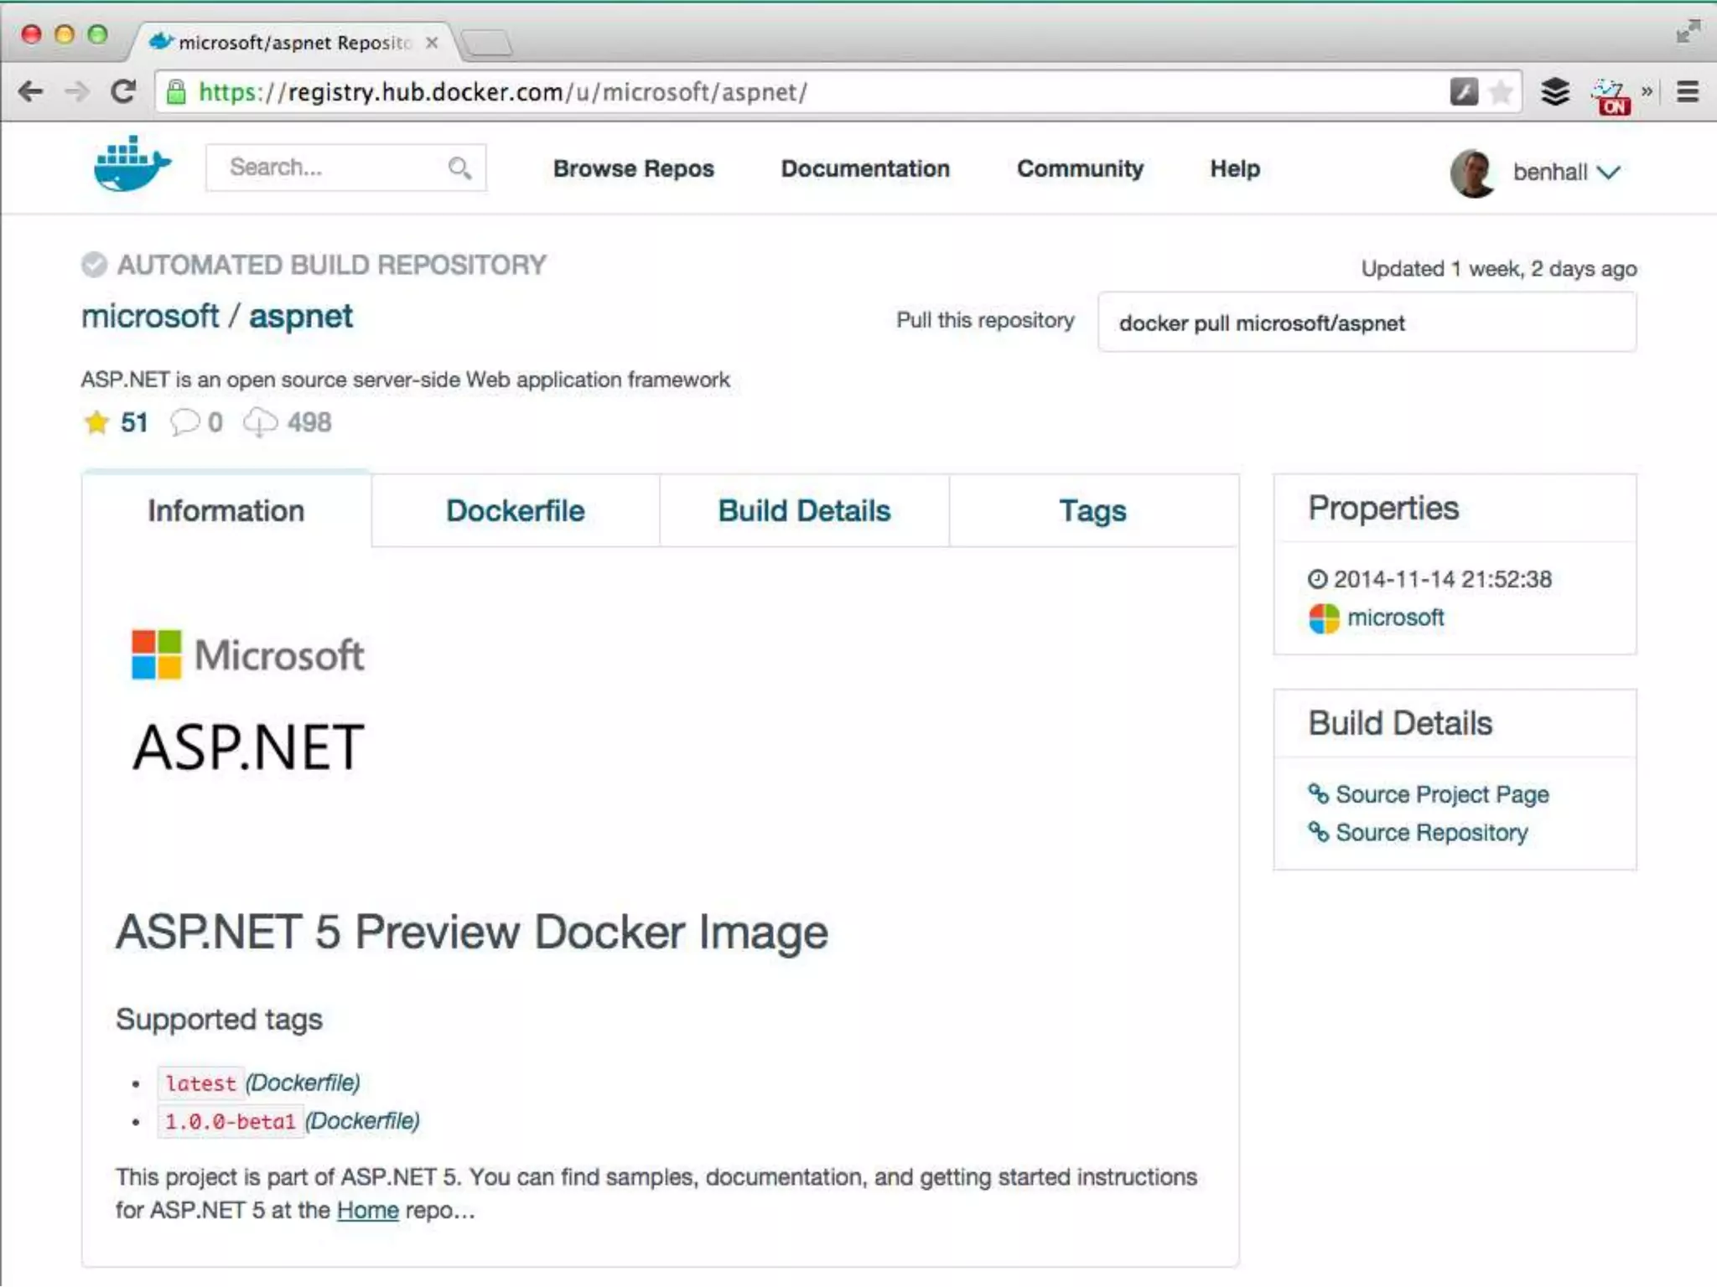Open the aspnet repository title link
The width and height of the screenshot is (1717, 1287).
click(x=301, y=318)
